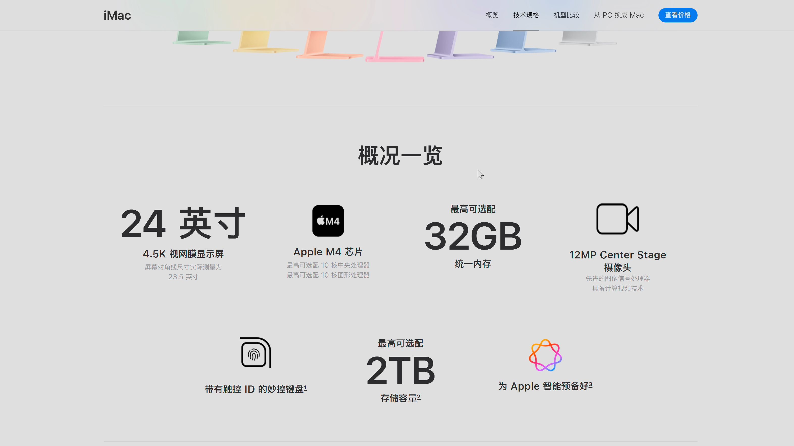Click the 存储容量 footnote label
This screenshot has width=794, height=446.
[400, 398]
